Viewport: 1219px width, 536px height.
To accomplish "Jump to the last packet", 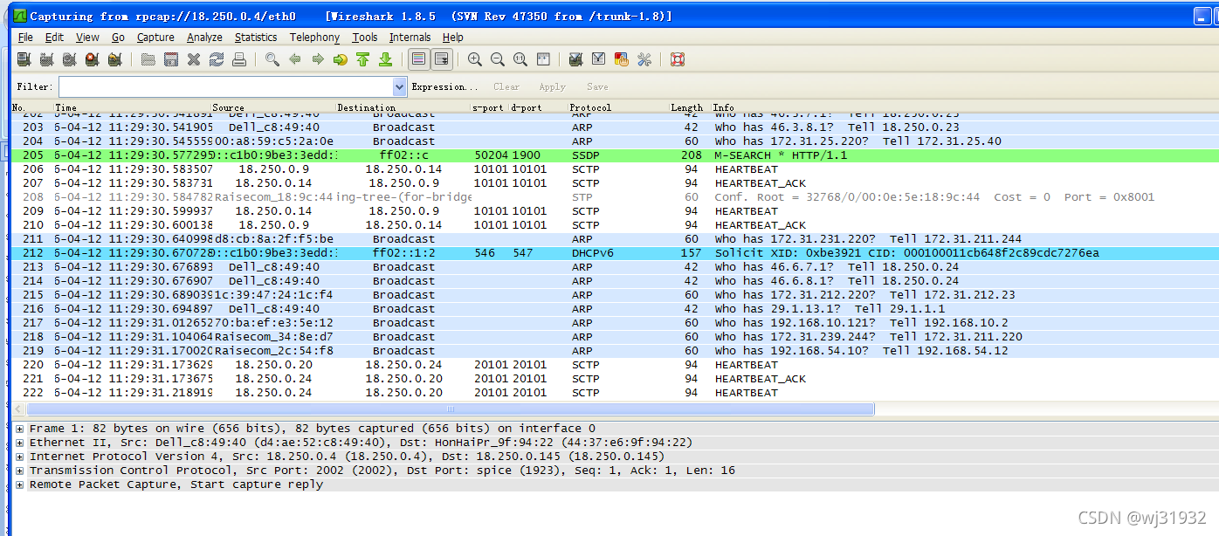I will 386,59.
